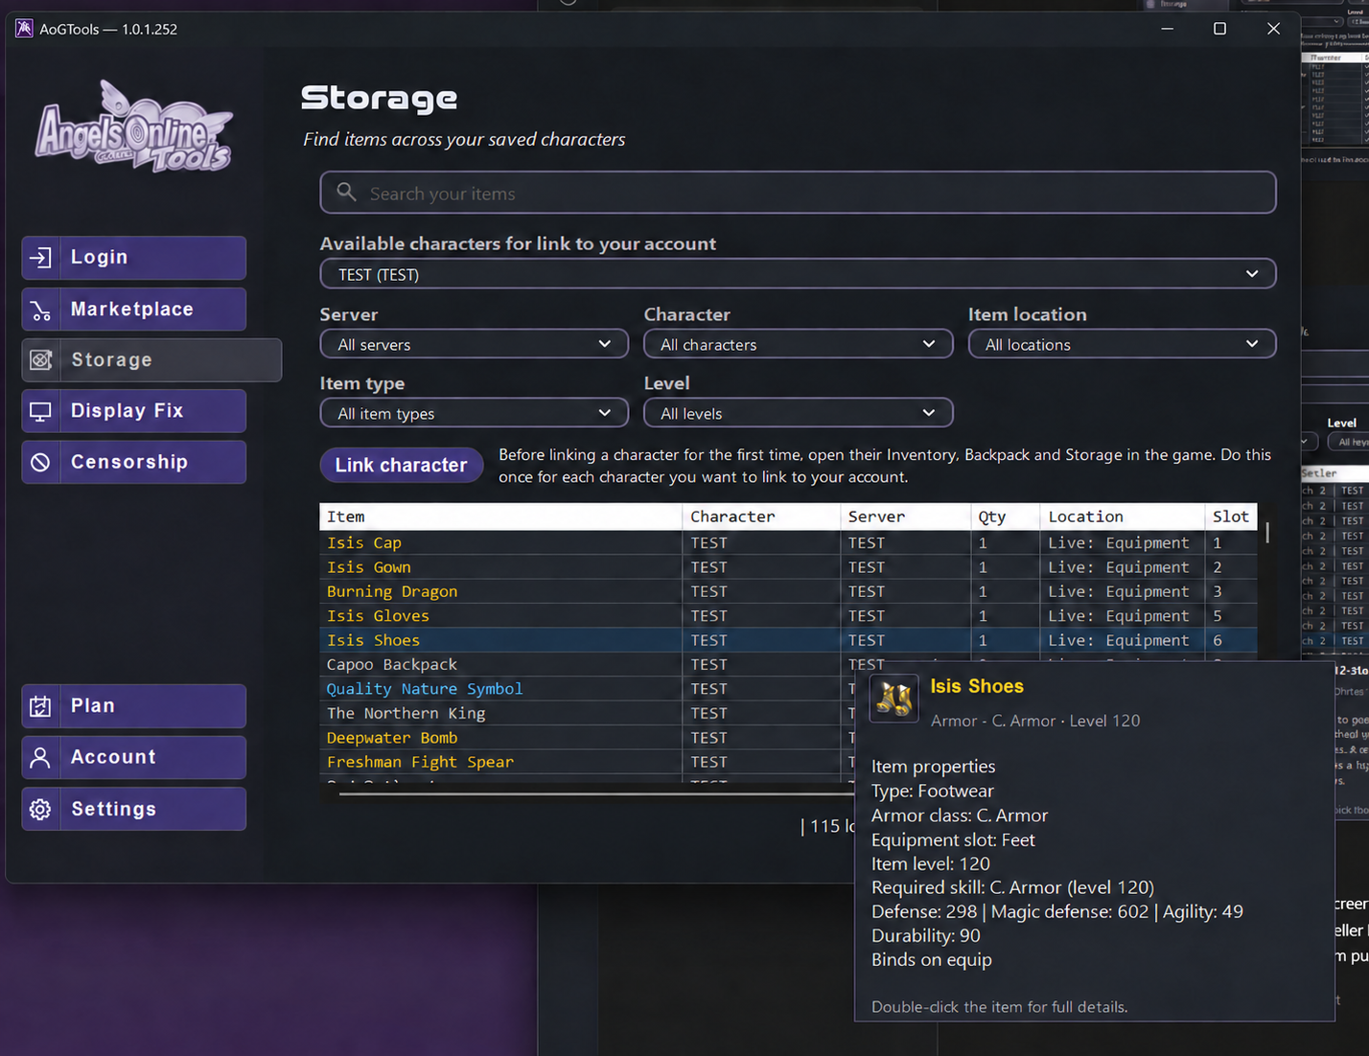Click the AoGTools title bar app icon
1369x1056 pixels.
(x=24, y=29)
